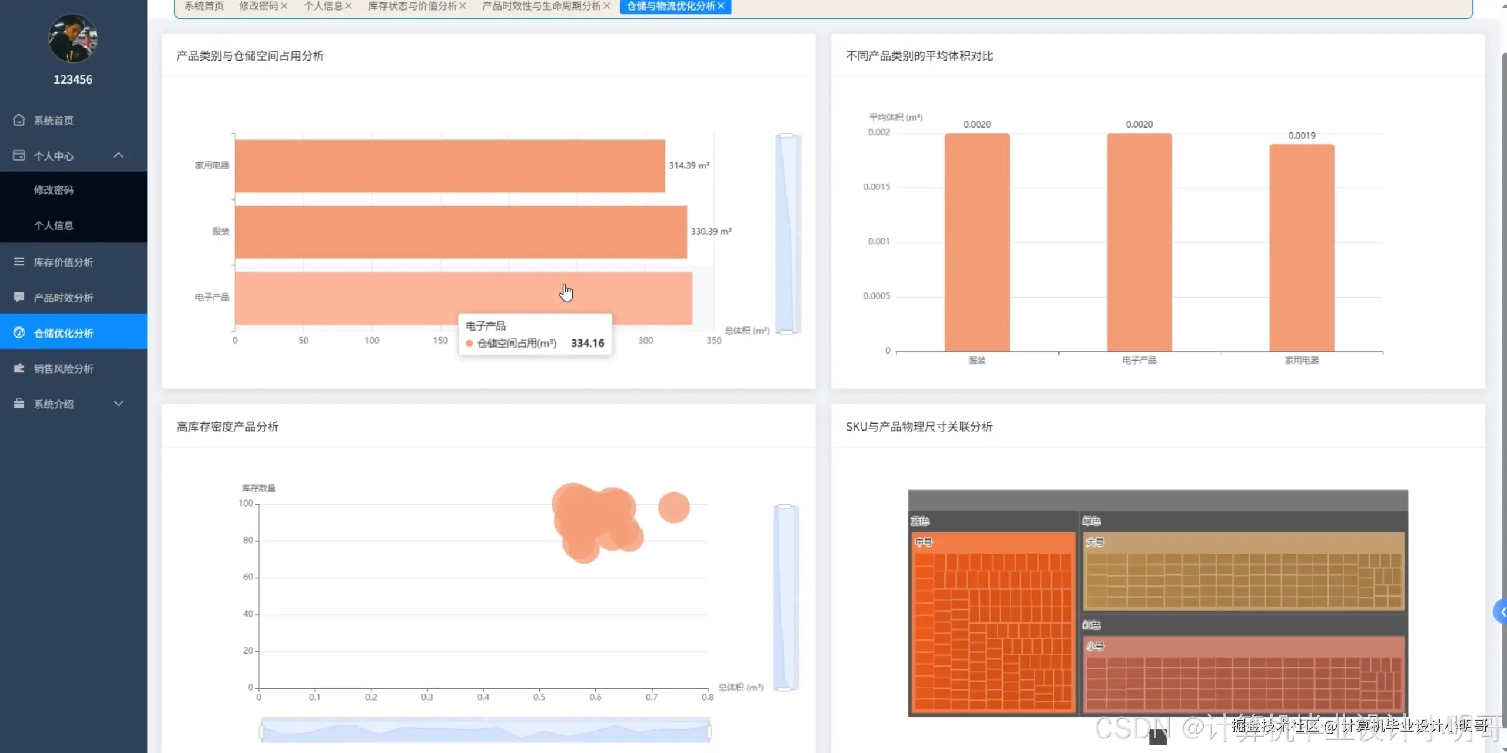Open the 修改密码 sidebar link

pyautogui.click(x=54, y=190)
